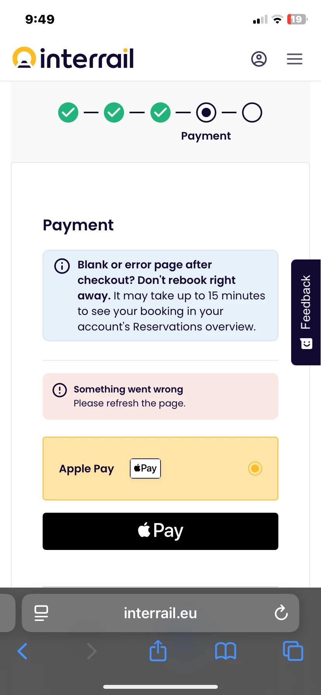Click the first completed step checkmark

68,112
